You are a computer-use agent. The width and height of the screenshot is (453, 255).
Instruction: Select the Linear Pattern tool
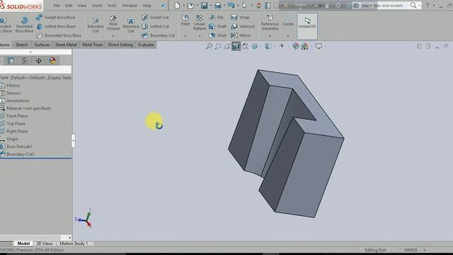point(200,23)
